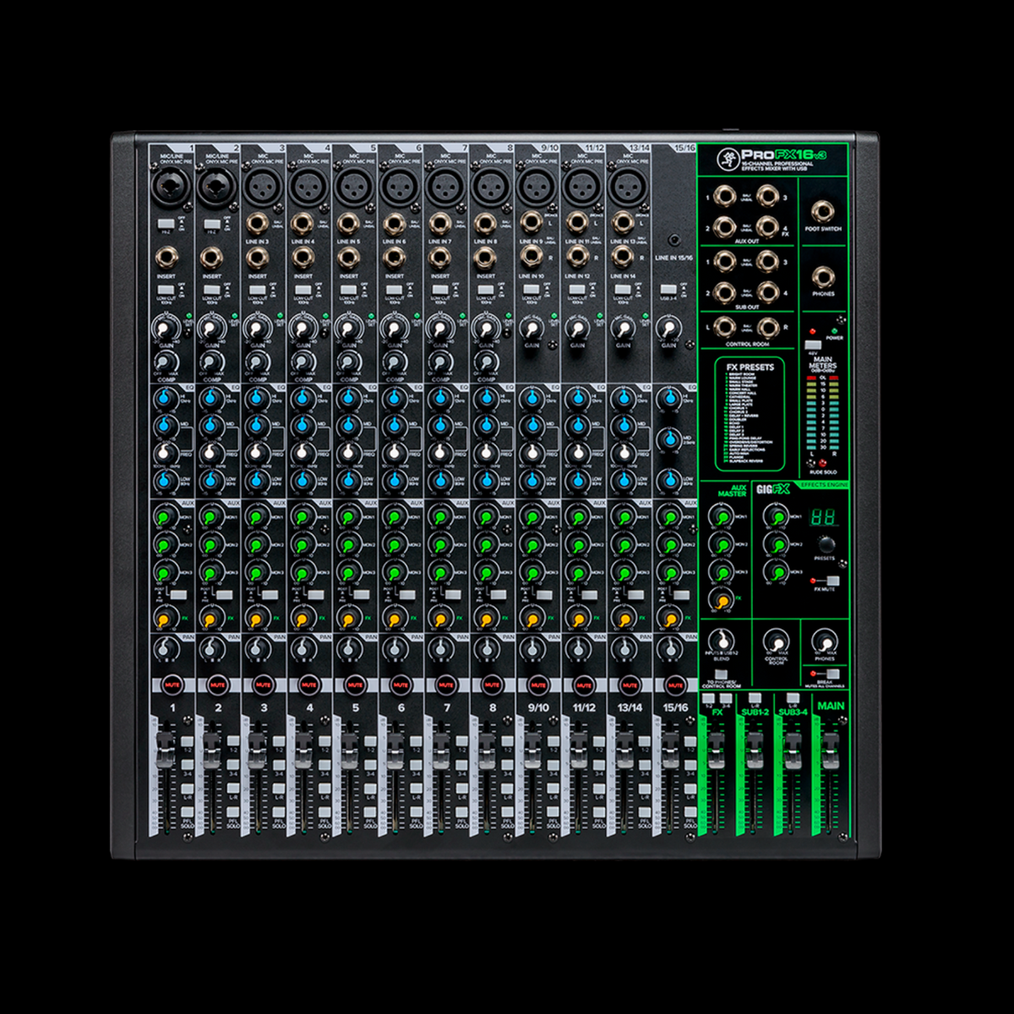This screenshot has width=1014, height=1014.
Task: Click the MAIN fader handle
Action: pos(831,745)
